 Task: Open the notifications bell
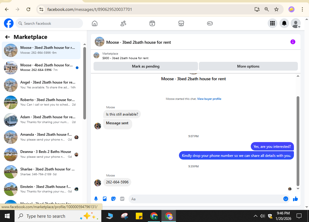[x=284, y=24]
